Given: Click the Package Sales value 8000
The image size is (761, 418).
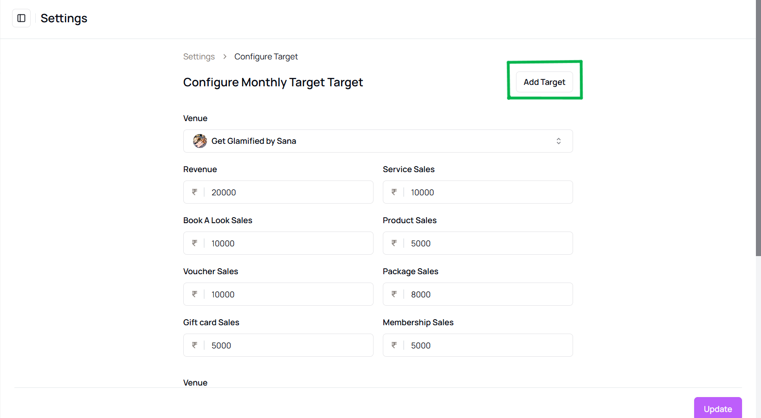Looking at the screenshot, I should (x=421, y=295).
